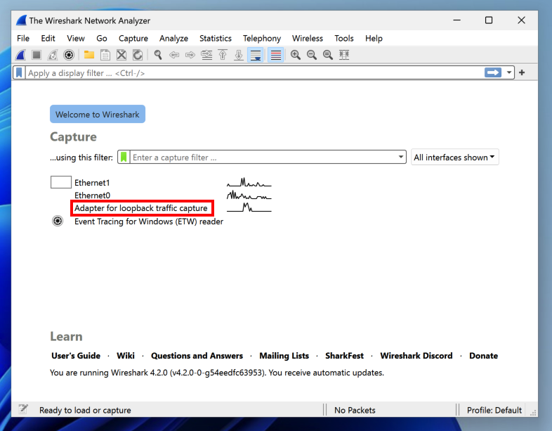Click Ethernet1 traffic sparkline graph
This screenshot has height=431, width=552.
(249, 183)
